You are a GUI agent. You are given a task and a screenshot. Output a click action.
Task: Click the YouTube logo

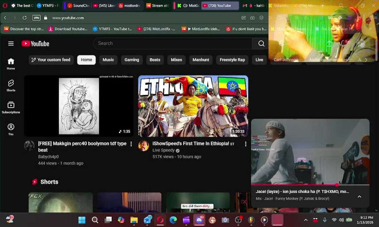(35, 44)
